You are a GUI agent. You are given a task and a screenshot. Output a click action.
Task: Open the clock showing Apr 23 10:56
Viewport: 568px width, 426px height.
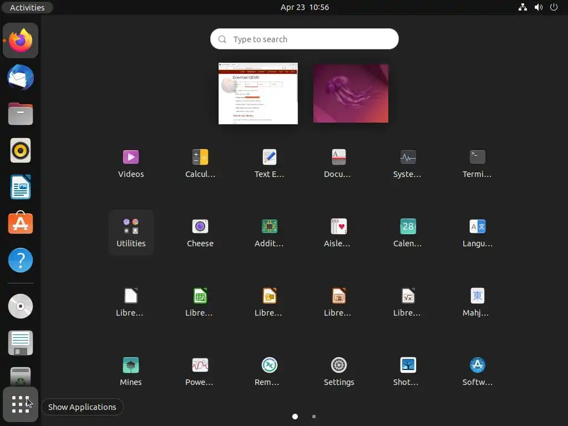tap(305, 7)
